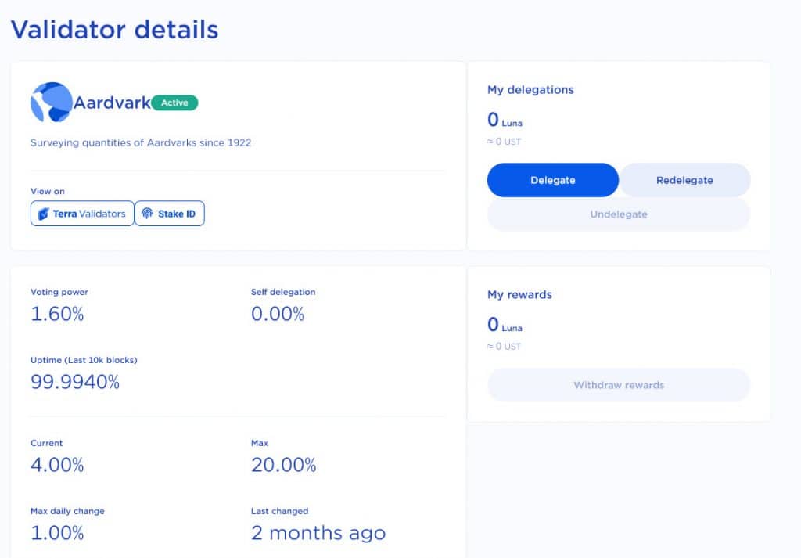The image size is (801, 558).
Task: Open the Terra Validators link
Action: coord(82,214)
